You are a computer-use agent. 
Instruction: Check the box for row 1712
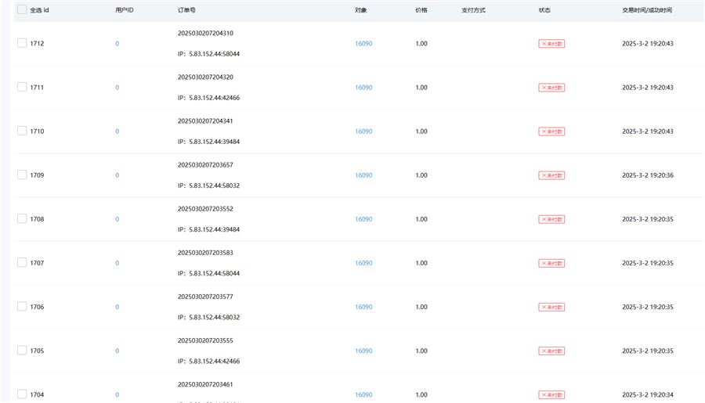(x=22, y=43)
